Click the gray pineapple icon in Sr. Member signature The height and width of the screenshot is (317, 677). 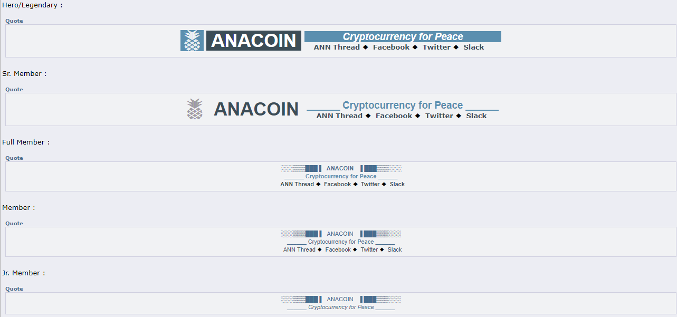pyautogui.click(x=195, y=109)
